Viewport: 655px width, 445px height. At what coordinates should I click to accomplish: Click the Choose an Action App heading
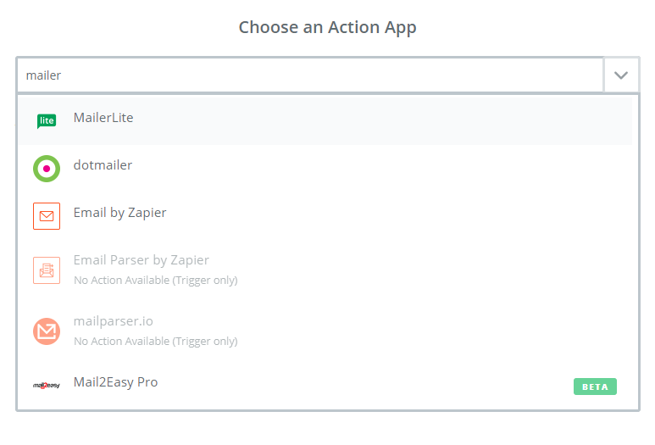coord(327,28)
